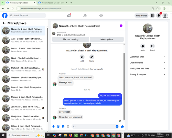Open the Windows notification center

168,135
